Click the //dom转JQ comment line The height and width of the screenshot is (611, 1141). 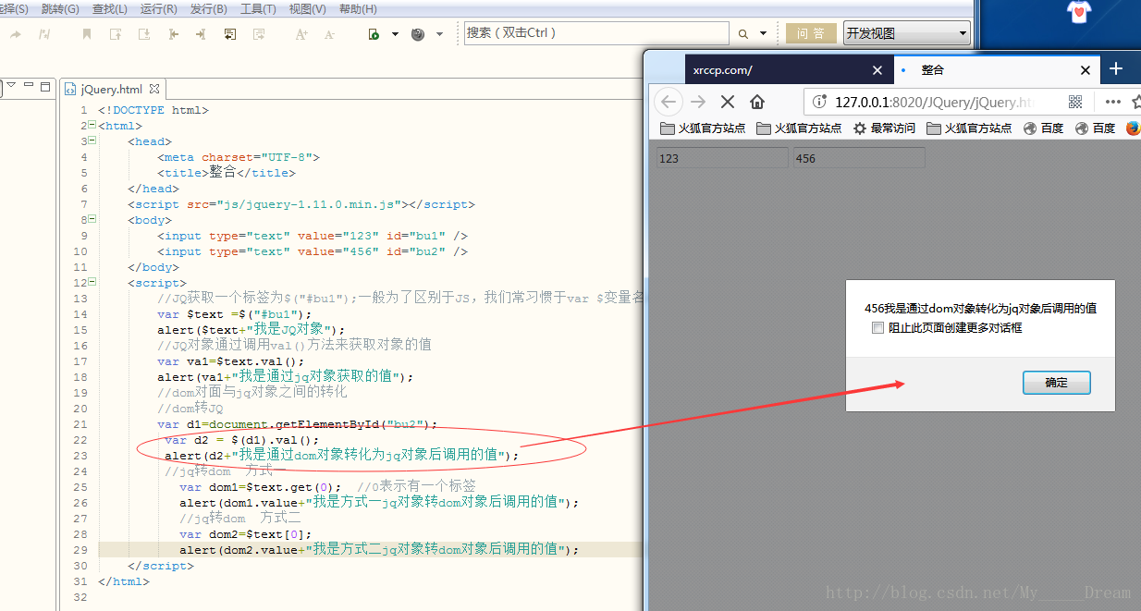pyautogui.click(x=190, y=409)
